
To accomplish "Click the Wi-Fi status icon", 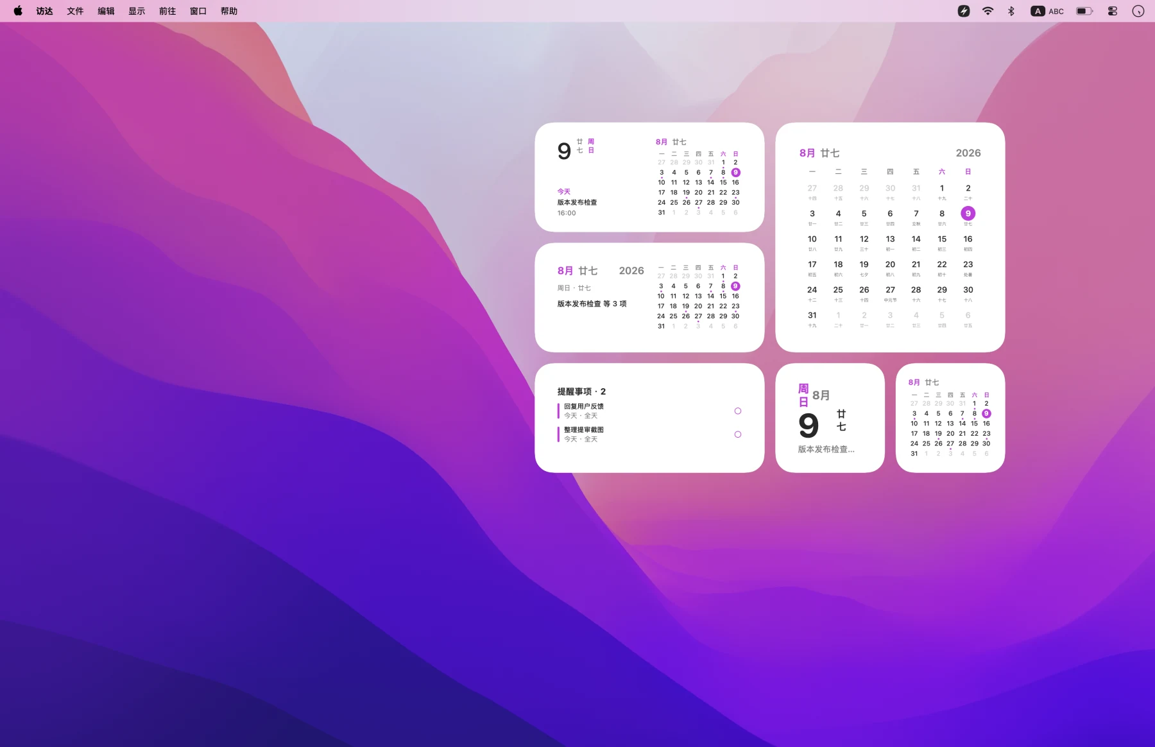I will coord(988,11).
